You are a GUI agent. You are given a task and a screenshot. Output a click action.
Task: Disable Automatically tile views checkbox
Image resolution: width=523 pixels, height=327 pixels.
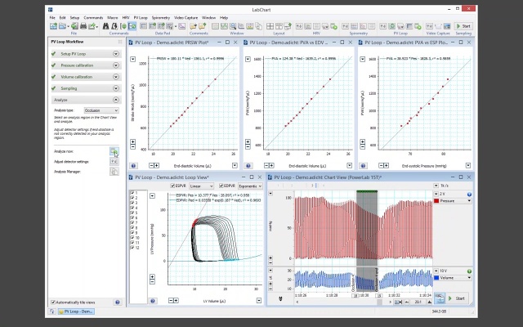(53, 302)
